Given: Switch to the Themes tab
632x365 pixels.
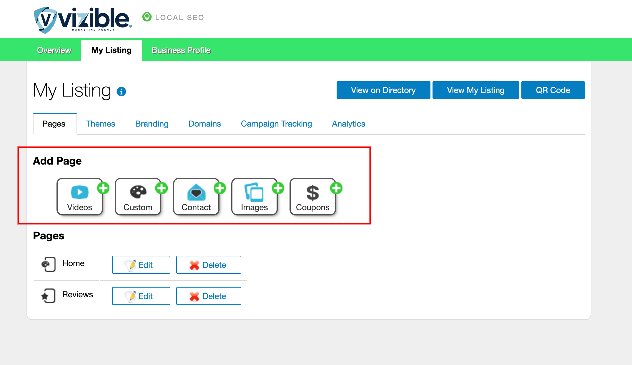Looking at the screenshot, I should (100, 124).
